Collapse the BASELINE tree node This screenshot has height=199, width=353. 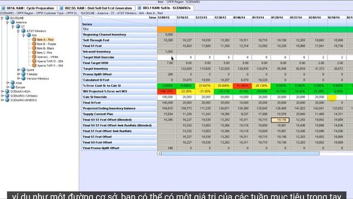[2, 18]
